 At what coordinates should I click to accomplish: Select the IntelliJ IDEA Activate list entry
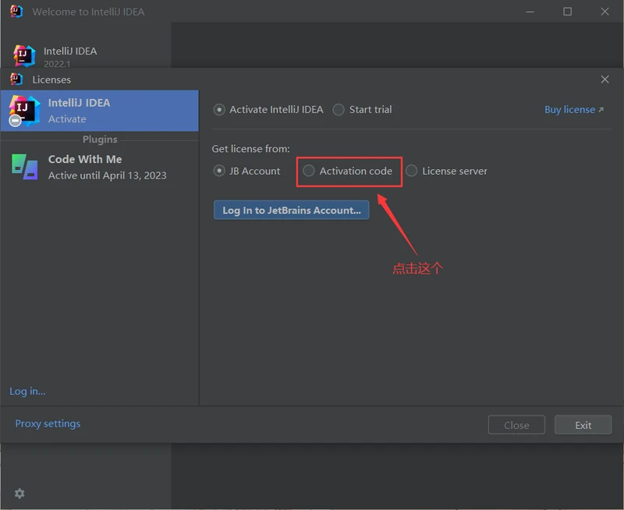[100, 111]
